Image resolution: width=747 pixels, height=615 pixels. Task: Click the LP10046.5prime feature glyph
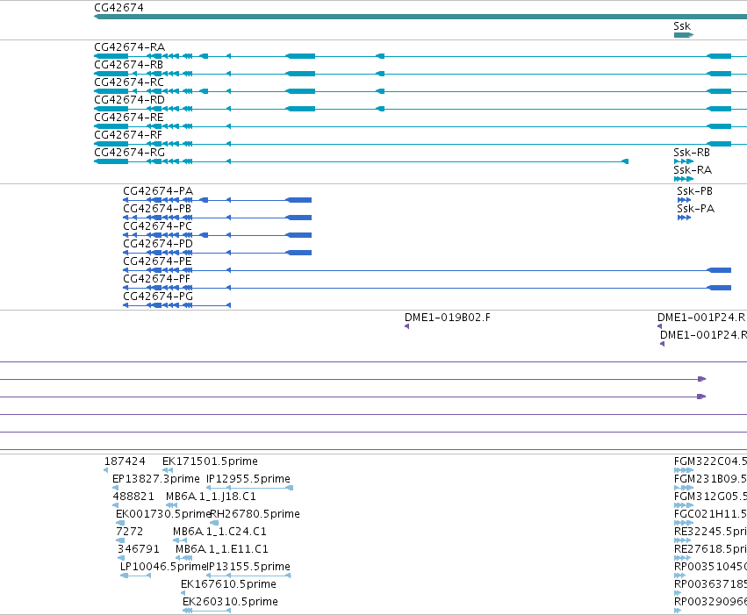click(x=136, y=576)
